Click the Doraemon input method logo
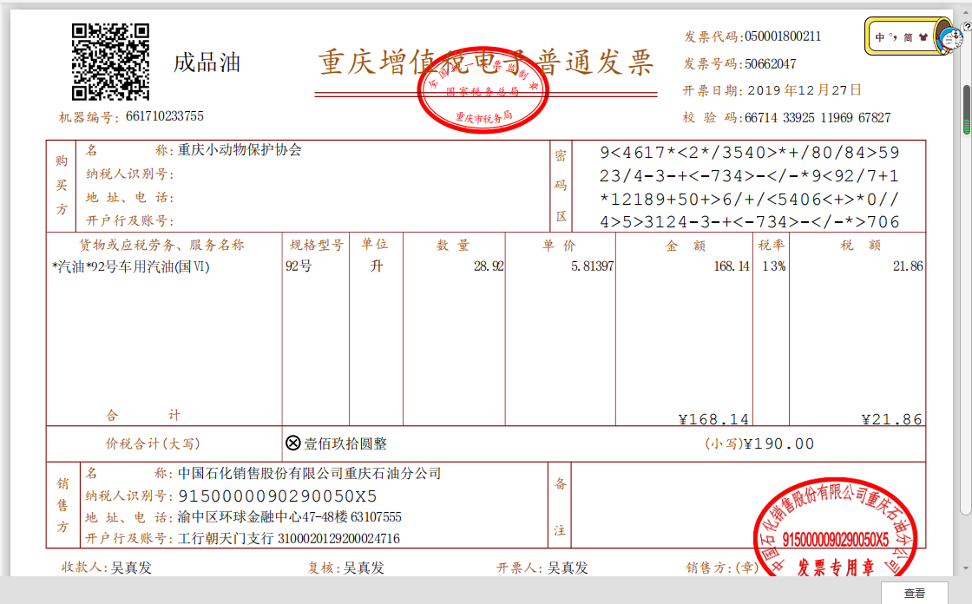Image resolution: width=972 pixels, height=604 pixels. click(x=949, y=39)
